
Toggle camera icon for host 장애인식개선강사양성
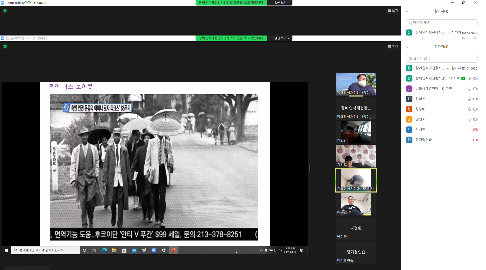[x=475, y=78]
